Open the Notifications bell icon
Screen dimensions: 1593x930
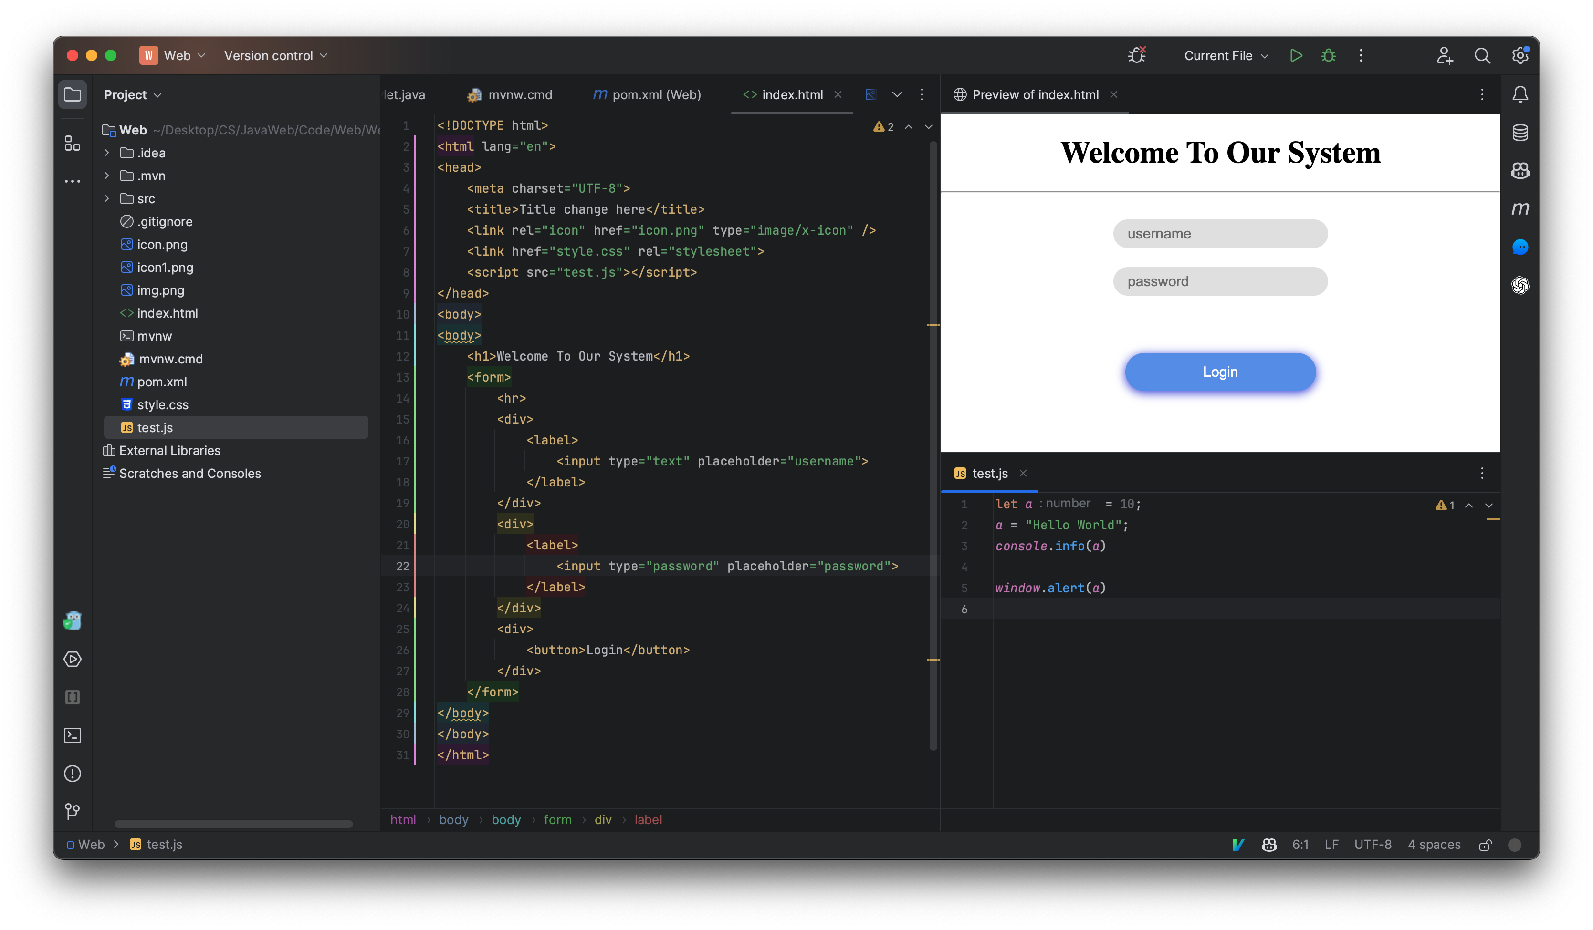click(1520, 95)
